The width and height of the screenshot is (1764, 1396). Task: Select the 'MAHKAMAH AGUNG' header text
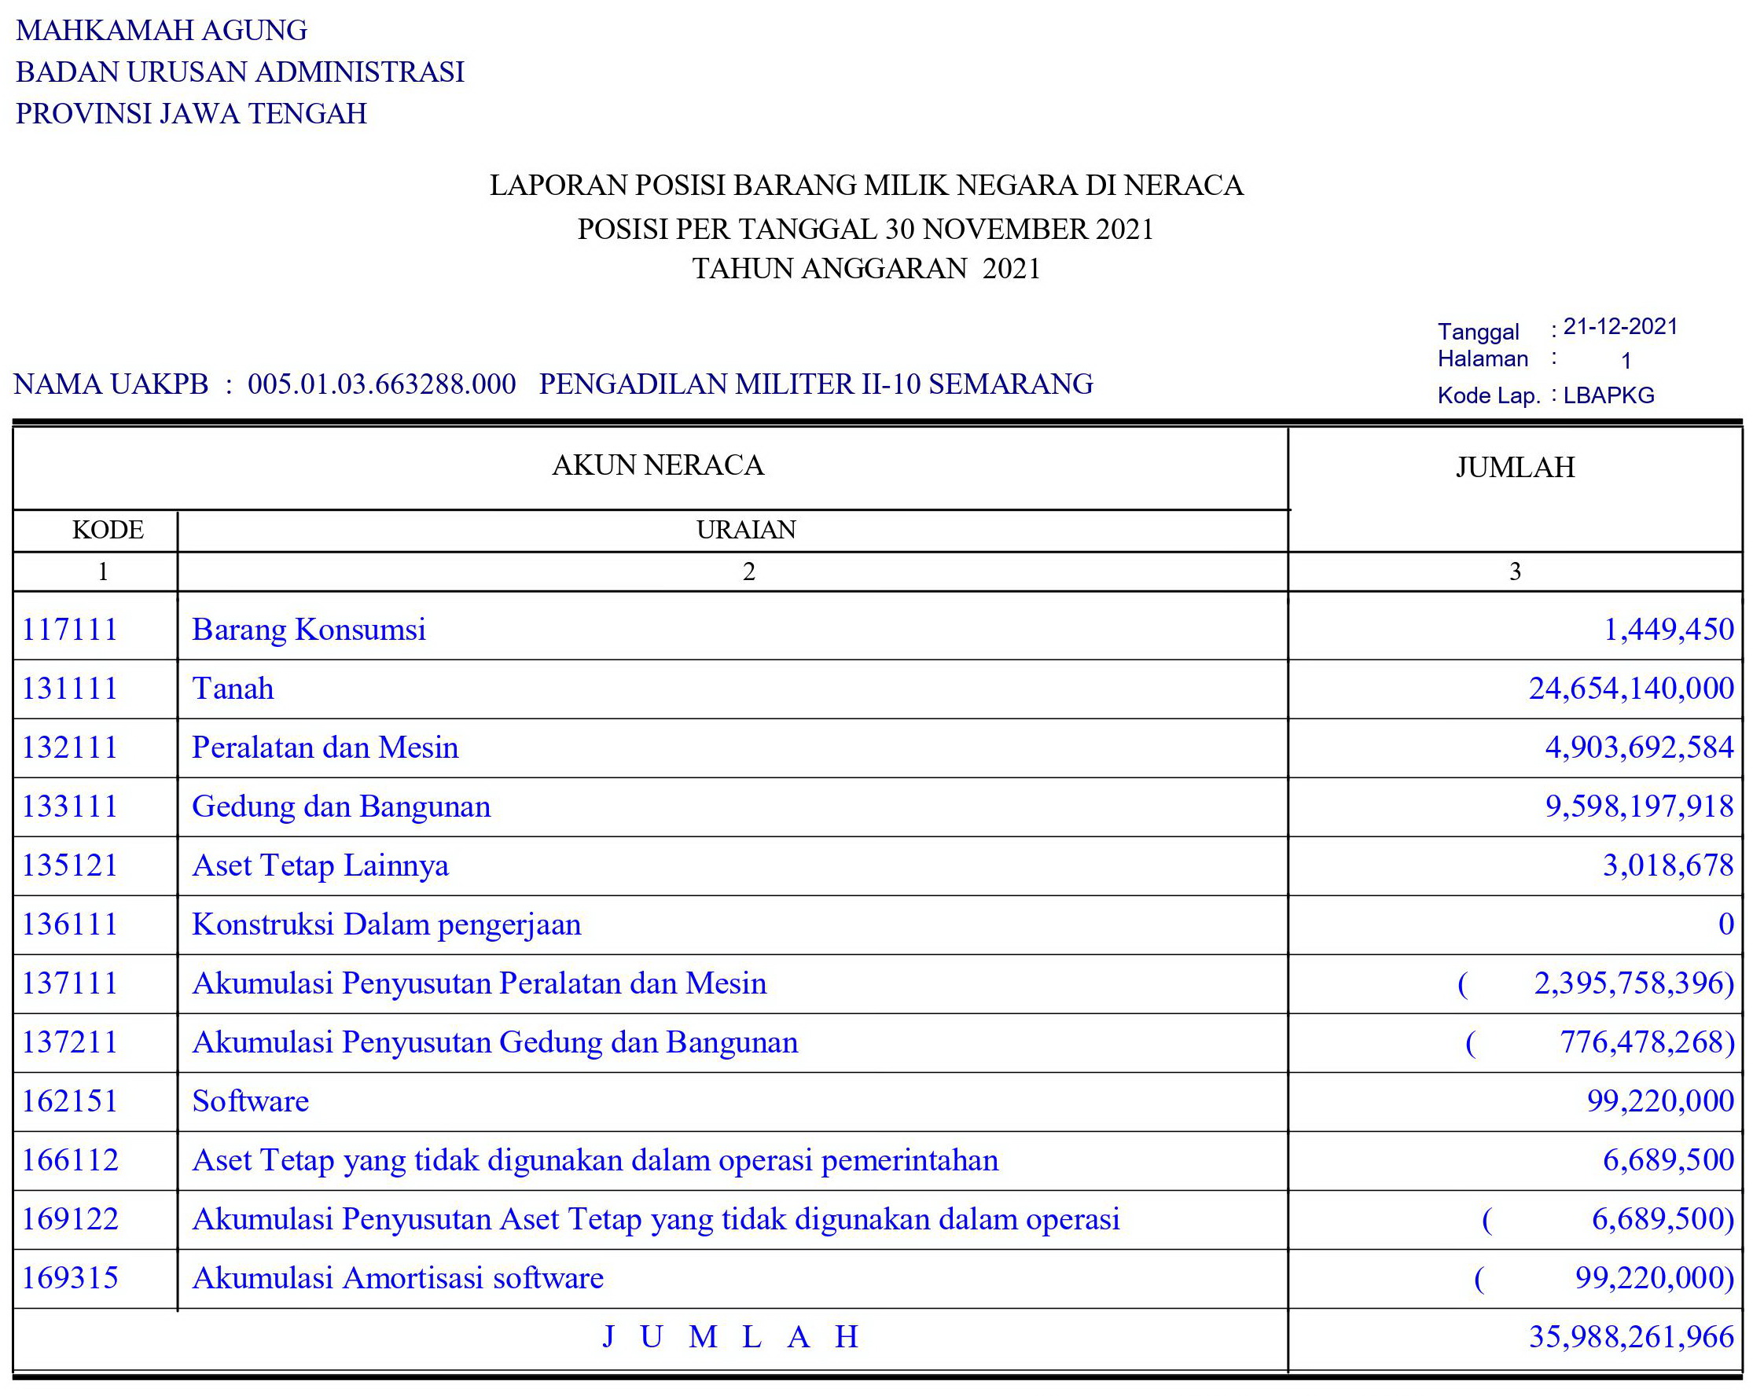coord(162,30)
